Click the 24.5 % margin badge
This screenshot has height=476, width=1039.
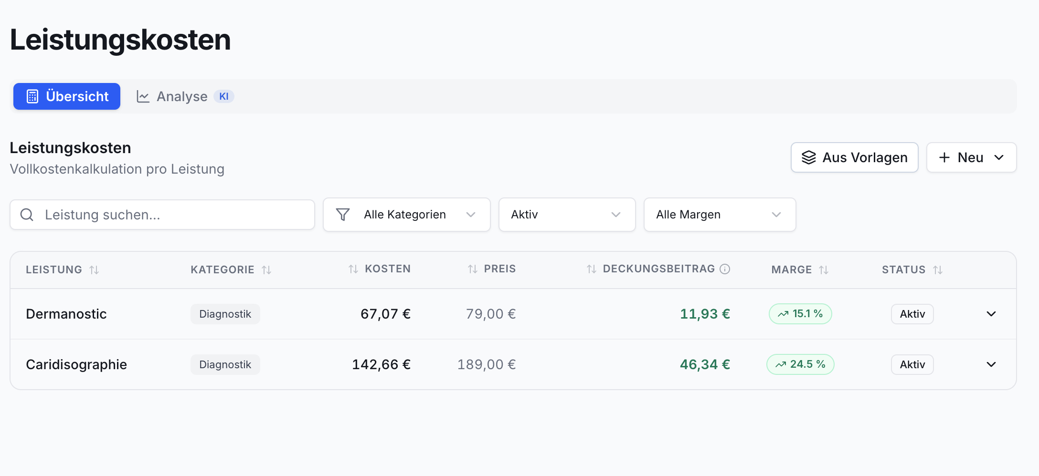800,364
